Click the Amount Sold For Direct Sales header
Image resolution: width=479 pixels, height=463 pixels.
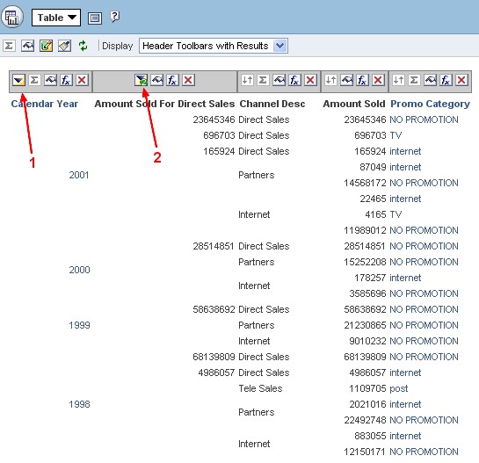(164, 104)
